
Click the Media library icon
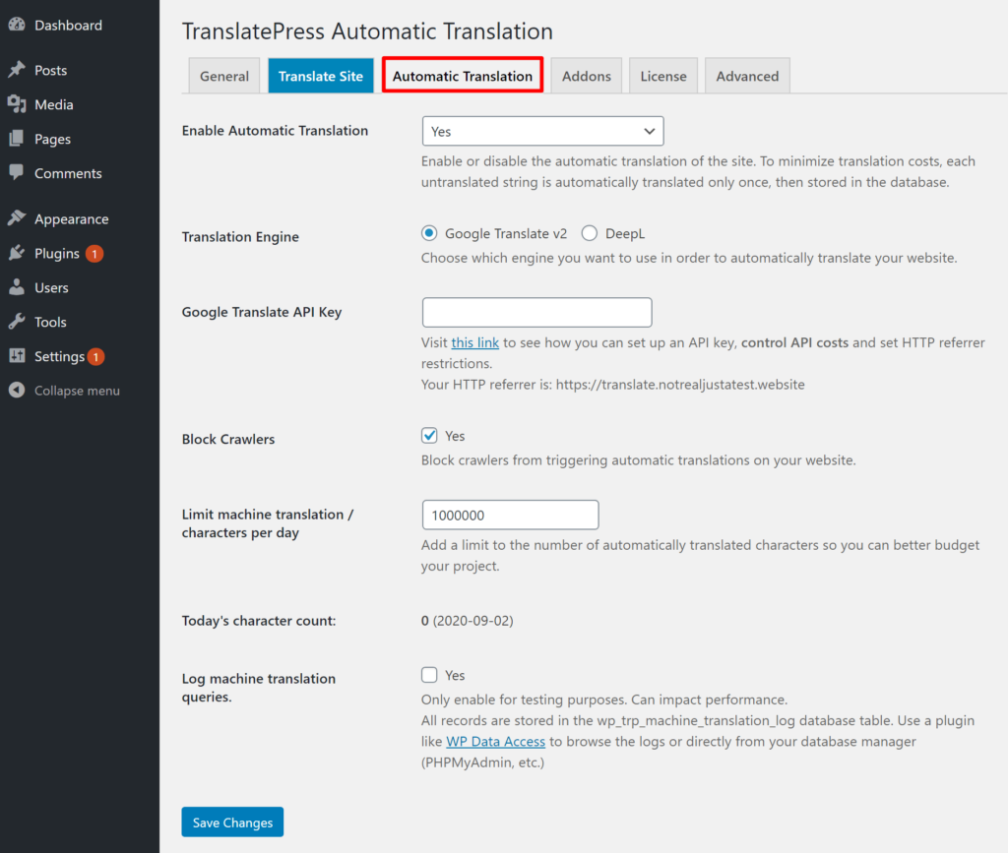tap(17, 104)
